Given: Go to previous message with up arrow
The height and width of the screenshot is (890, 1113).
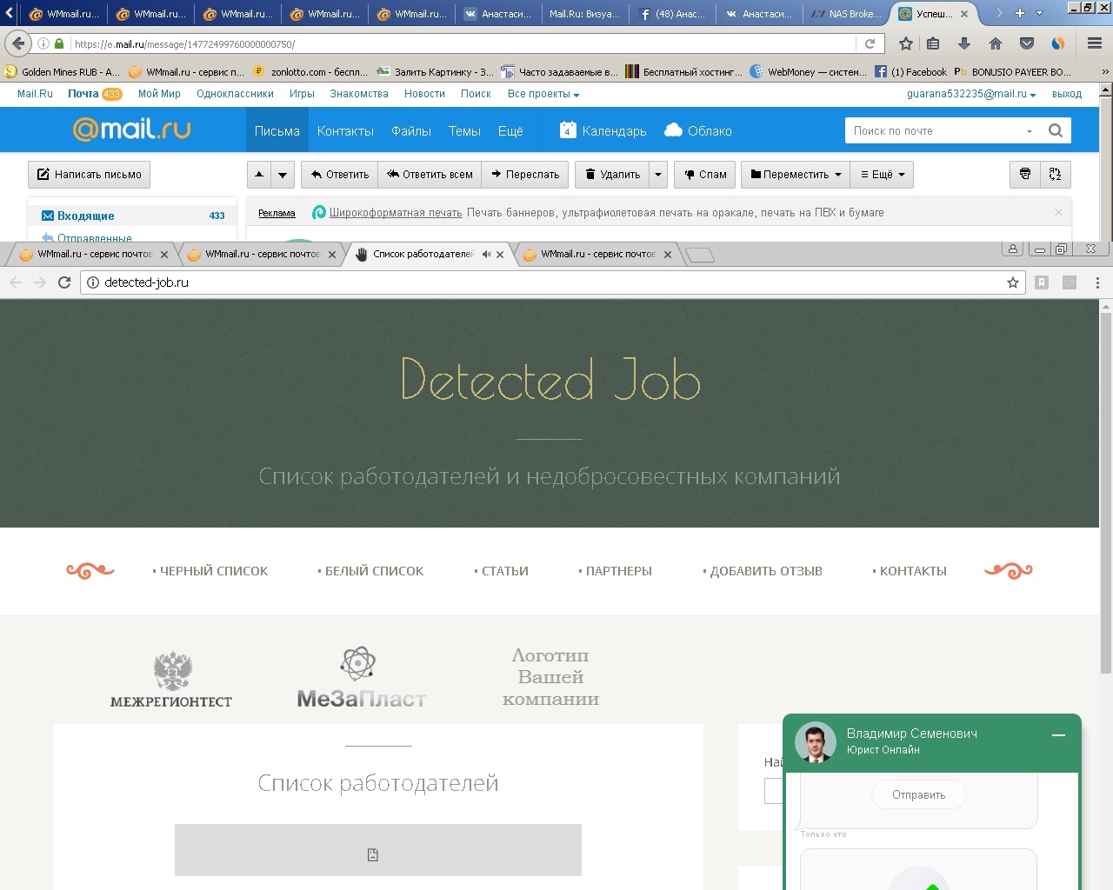Looking at the screenshot, I should coord(259,174).
